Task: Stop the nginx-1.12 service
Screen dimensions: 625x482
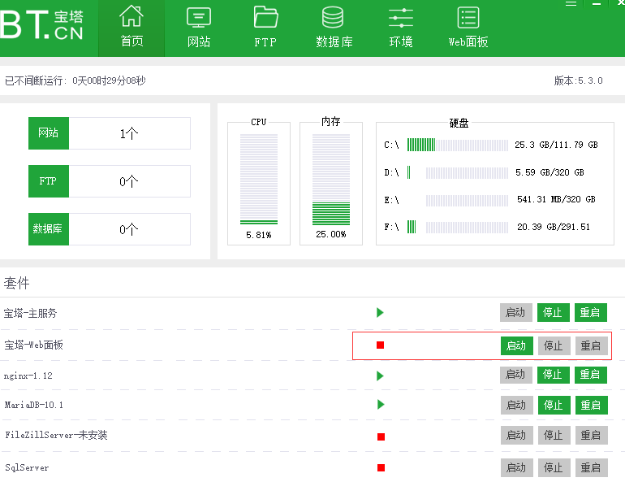Action: coord(553,375)
